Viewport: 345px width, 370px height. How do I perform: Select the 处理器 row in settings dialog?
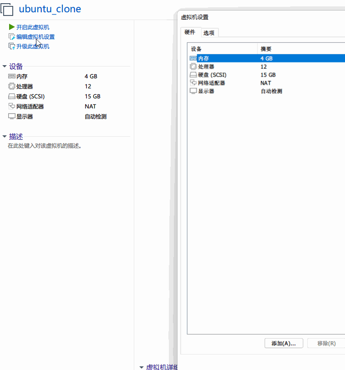click(x=267, y=67)
